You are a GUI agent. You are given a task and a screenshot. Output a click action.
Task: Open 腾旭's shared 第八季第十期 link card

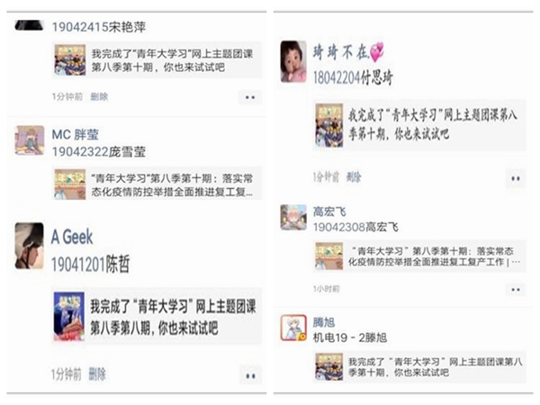pos(419,367)
